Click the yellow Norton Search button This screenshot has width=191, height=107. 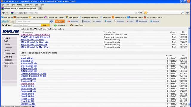(45, 25)
